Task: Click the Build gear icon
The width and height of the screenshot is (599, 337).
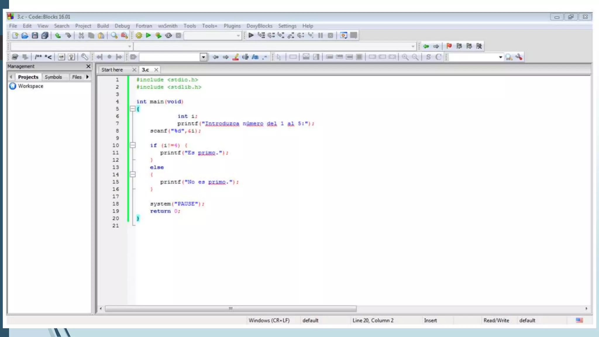Action: 139,35
